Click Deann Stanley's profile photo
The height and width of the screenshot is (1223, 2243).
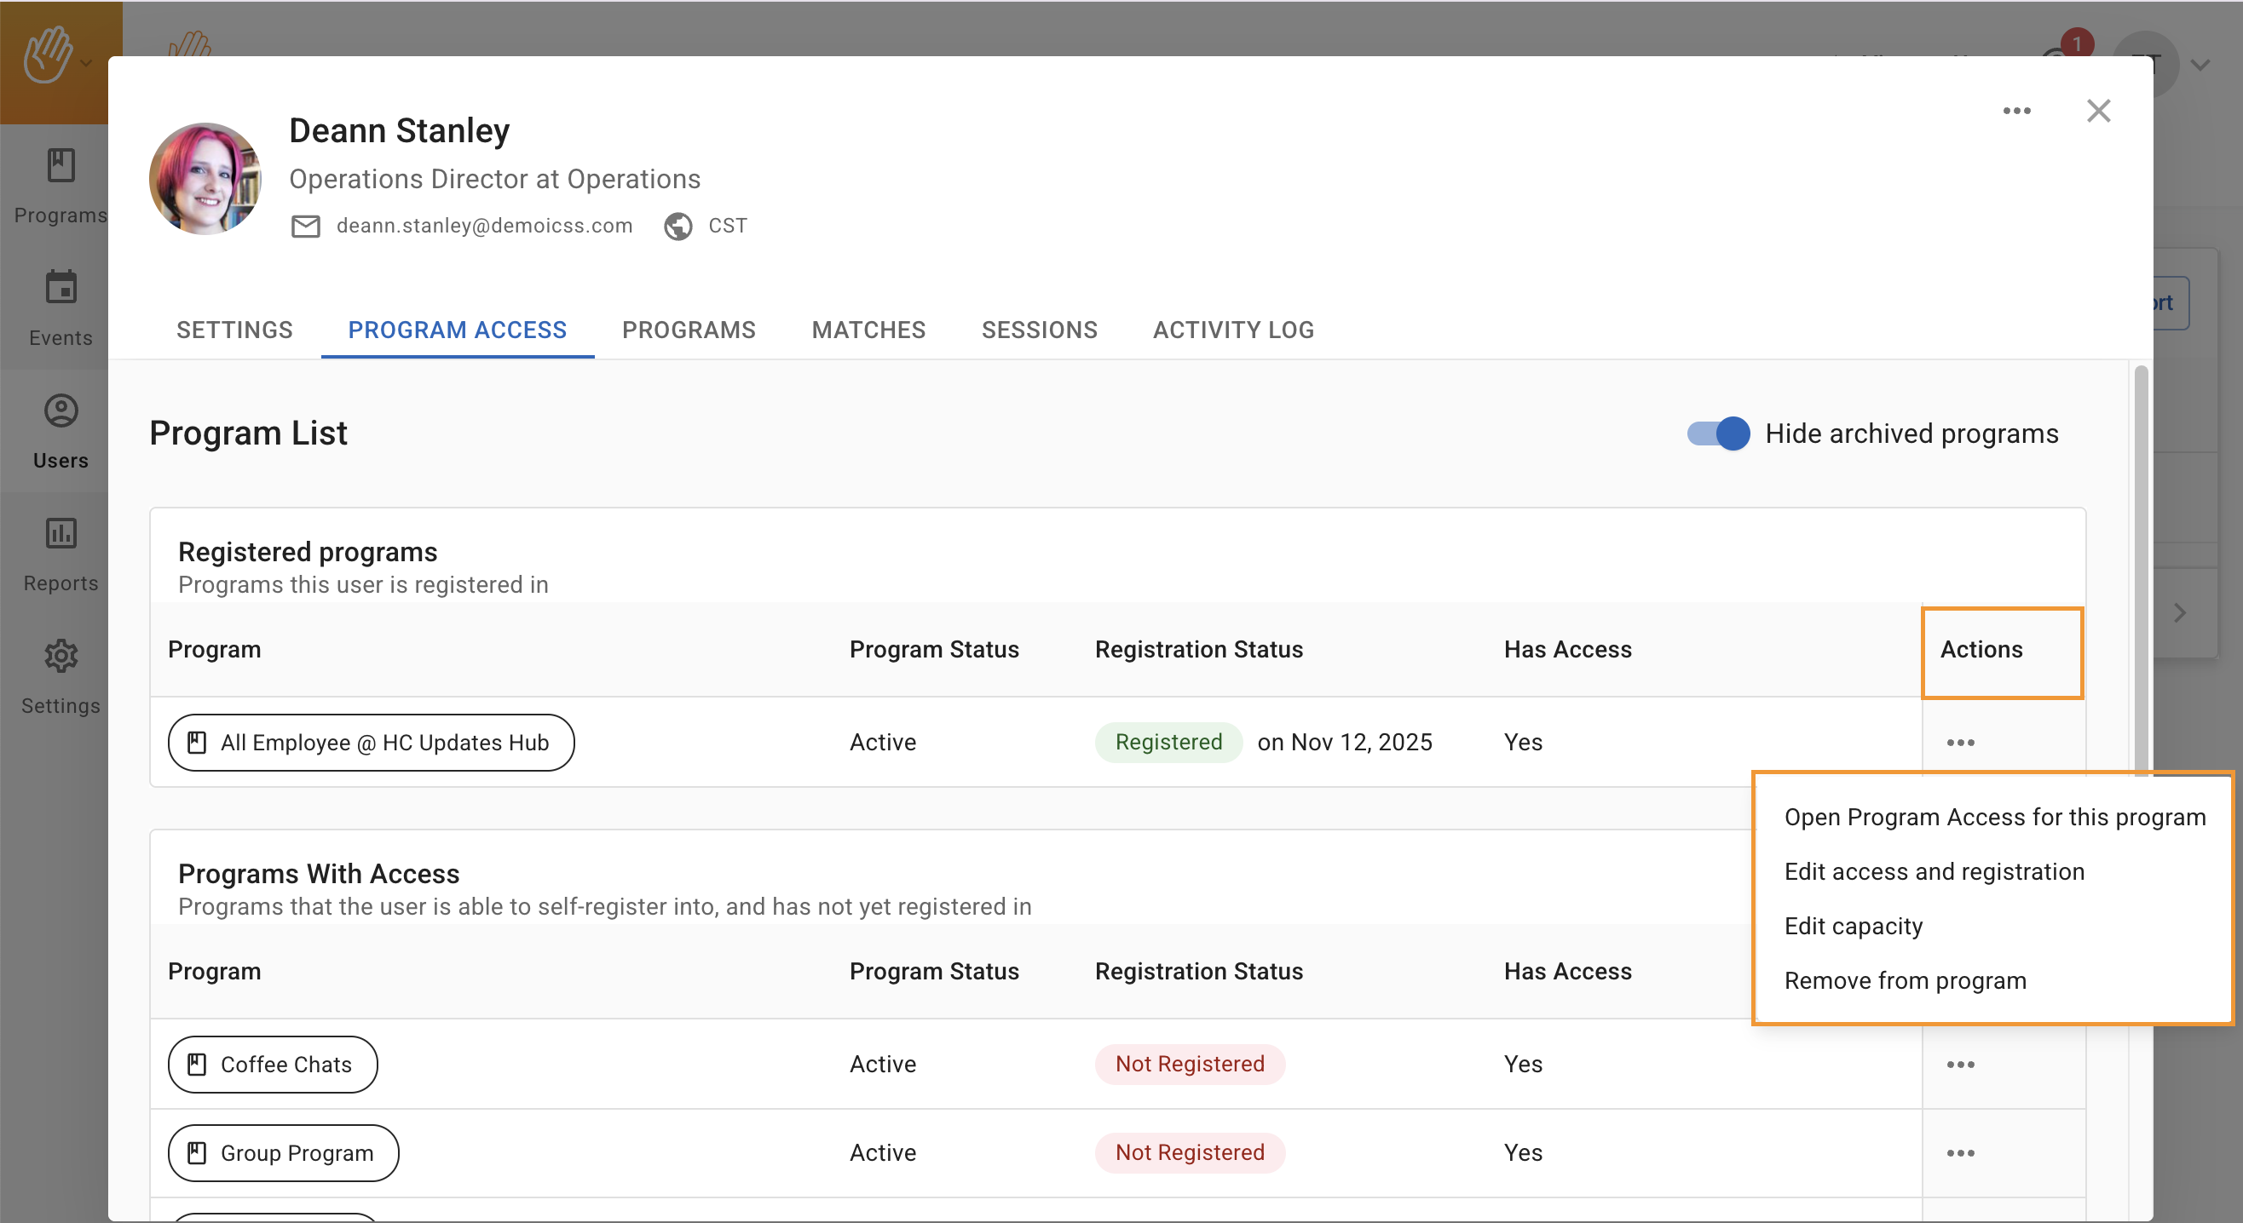click(x=205, y=179)
